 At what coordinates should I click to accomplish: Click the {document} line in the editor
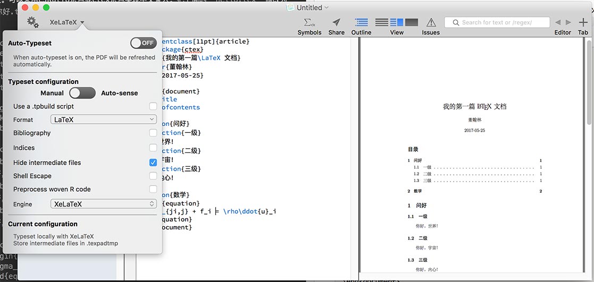pyautogui.click(x=181, y=91)
